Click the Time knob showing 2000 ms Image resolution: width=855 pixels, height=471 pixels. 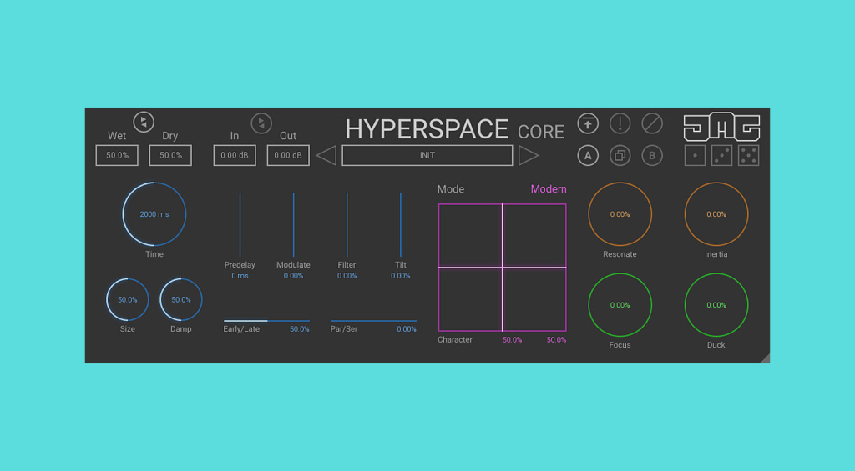point(154,214)
